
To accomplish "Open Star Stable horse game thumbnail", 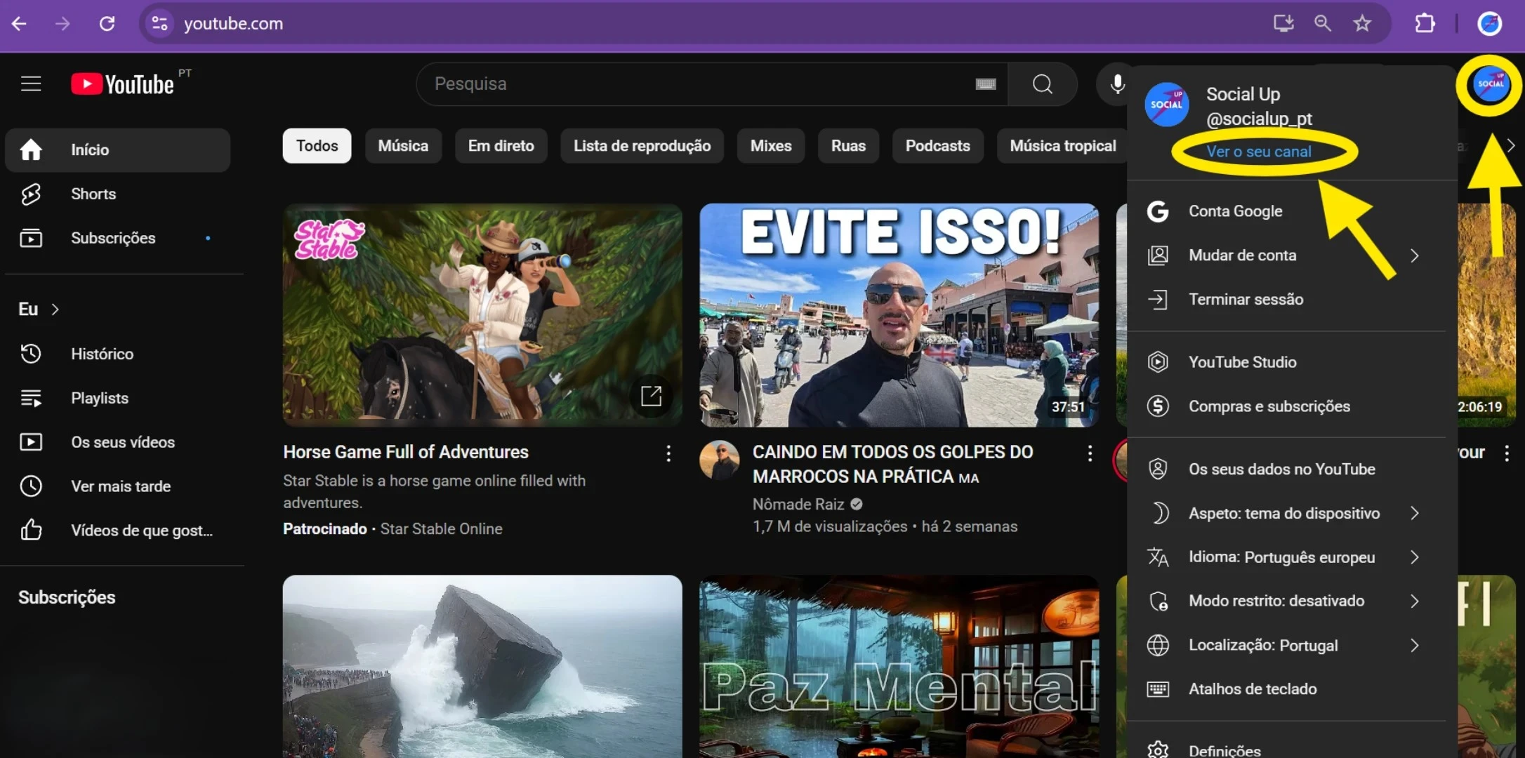I will [482, 315].
